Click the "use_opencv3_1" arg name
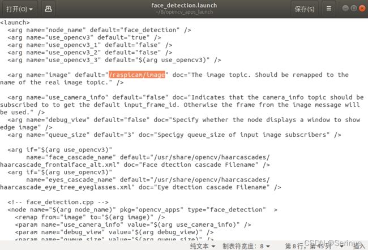 point(73,45)
